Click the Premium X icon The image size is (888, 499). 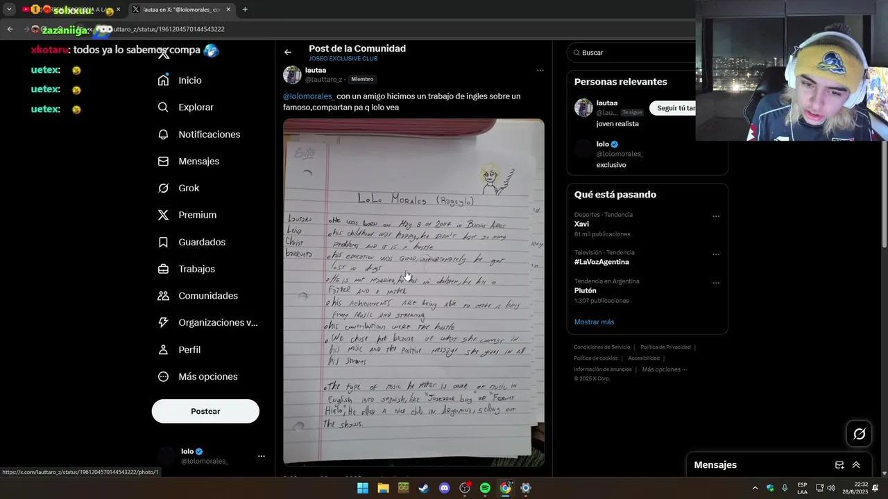pos(163,215)
